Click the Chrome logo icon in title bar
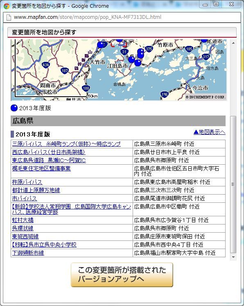 point(7,6)
